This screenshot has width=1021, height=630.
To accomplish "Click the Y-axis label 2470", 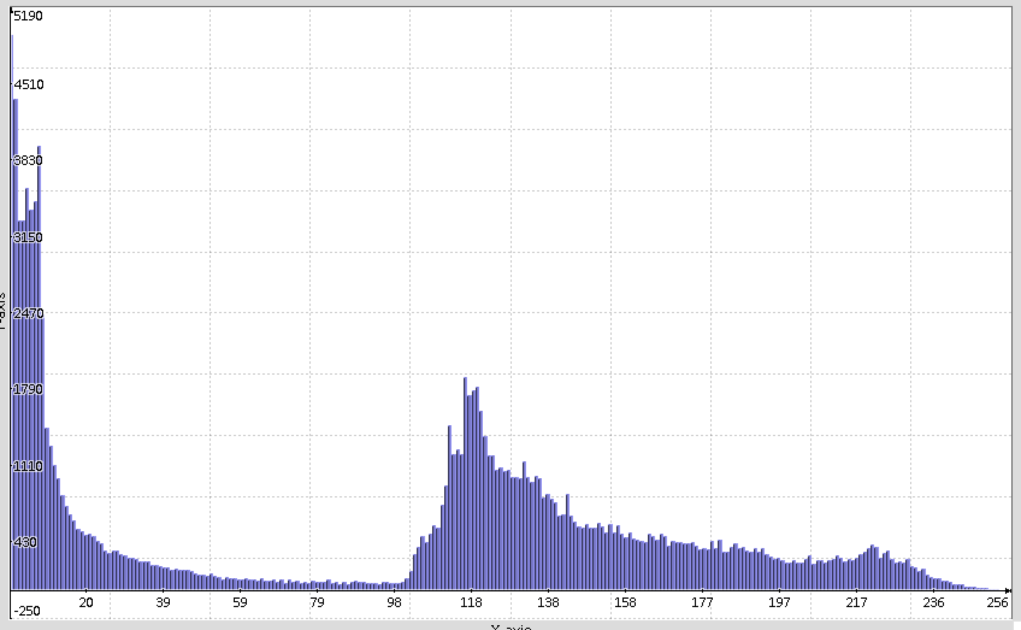I will [x=29, y=313].
